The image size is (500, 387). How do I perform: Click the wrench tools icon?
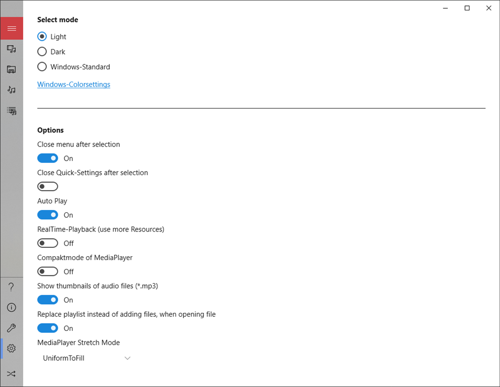pyautogui.click(x=11, y=328)
